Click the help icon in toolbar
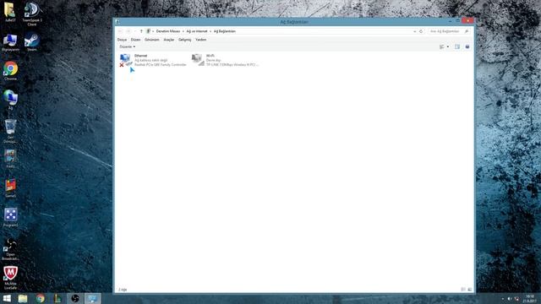541x304 pixels. point(467,46)
